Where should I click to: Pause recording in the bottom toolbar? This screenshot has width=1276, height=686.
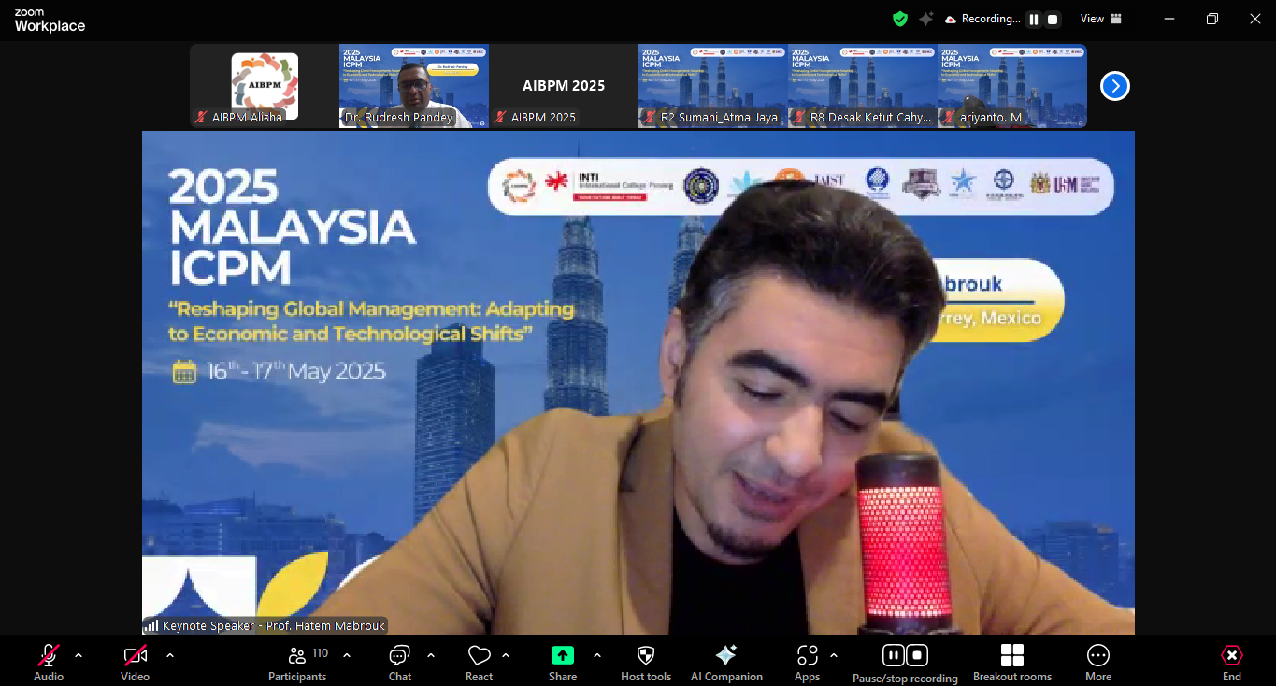pyautogui.click(x=894, y=655)
